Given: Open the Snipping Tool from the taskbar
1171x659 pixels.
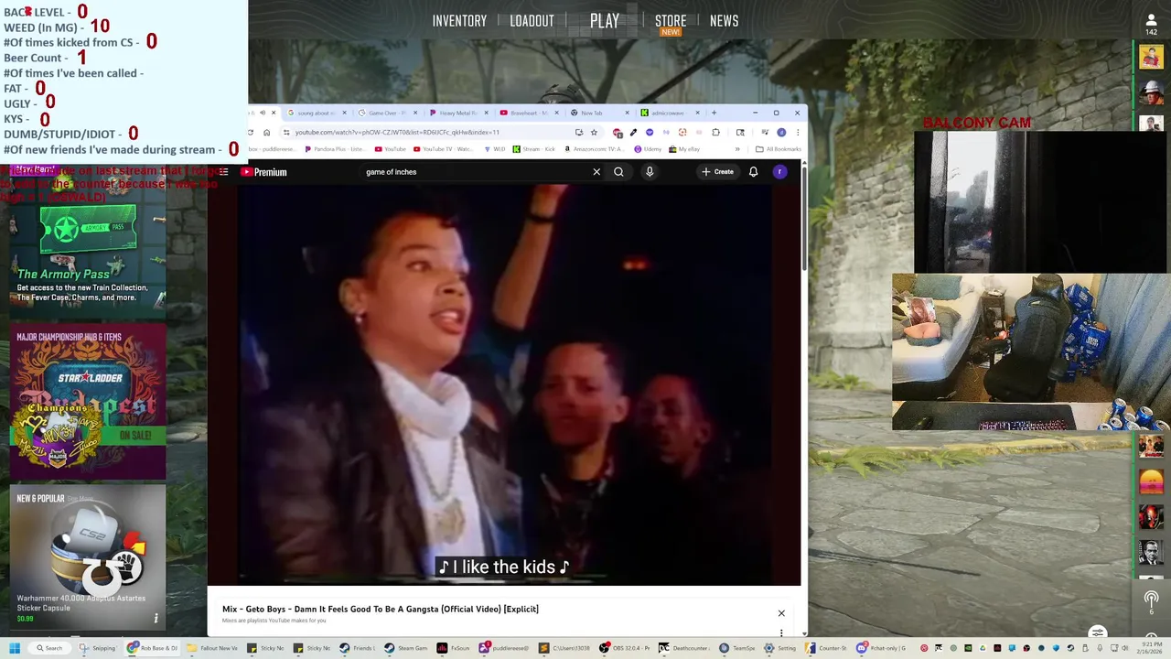Looking at the screenshot, I should point(98,648).
